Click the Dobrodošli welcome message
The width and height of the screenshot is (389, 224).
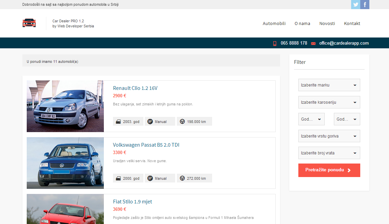coord(70,5)
